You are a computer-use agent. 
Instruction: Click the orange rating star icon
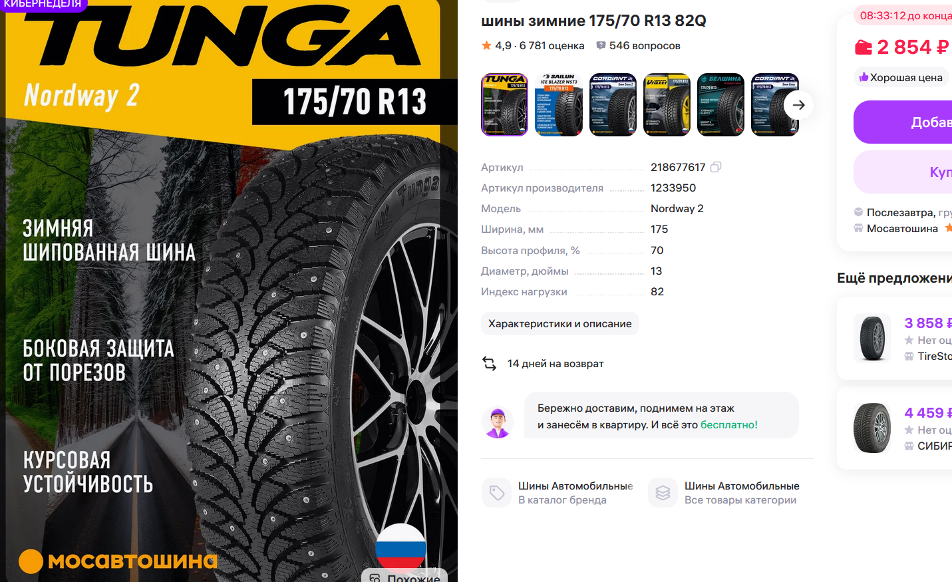click(x=486, y=45)
